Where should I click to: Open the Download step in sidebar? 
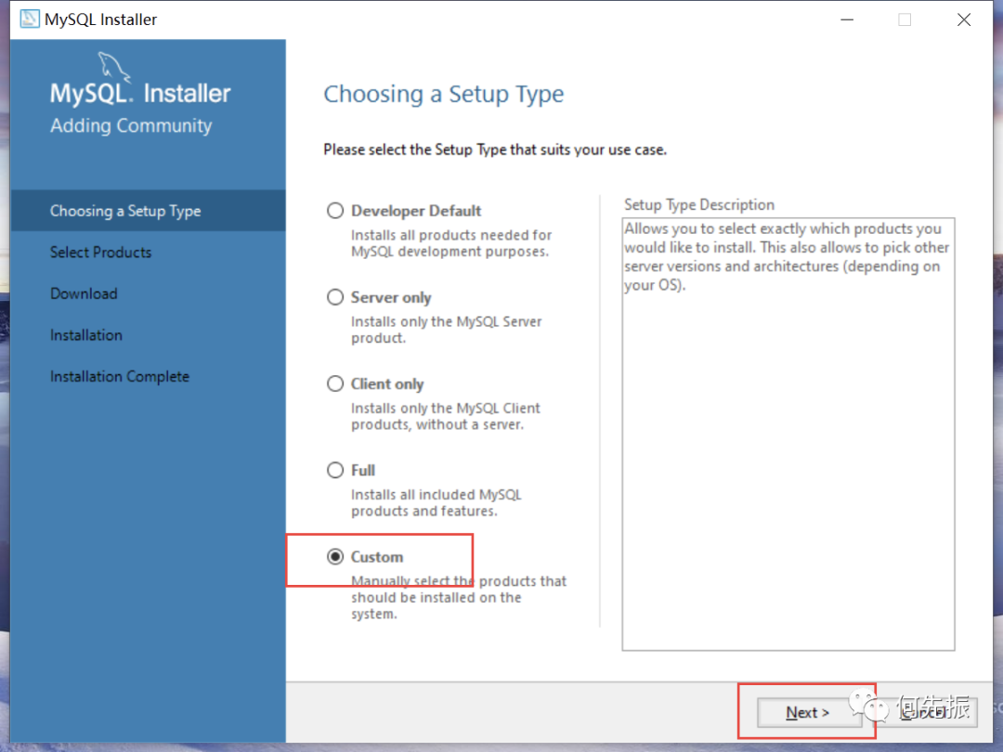click(x=84, y=293)
